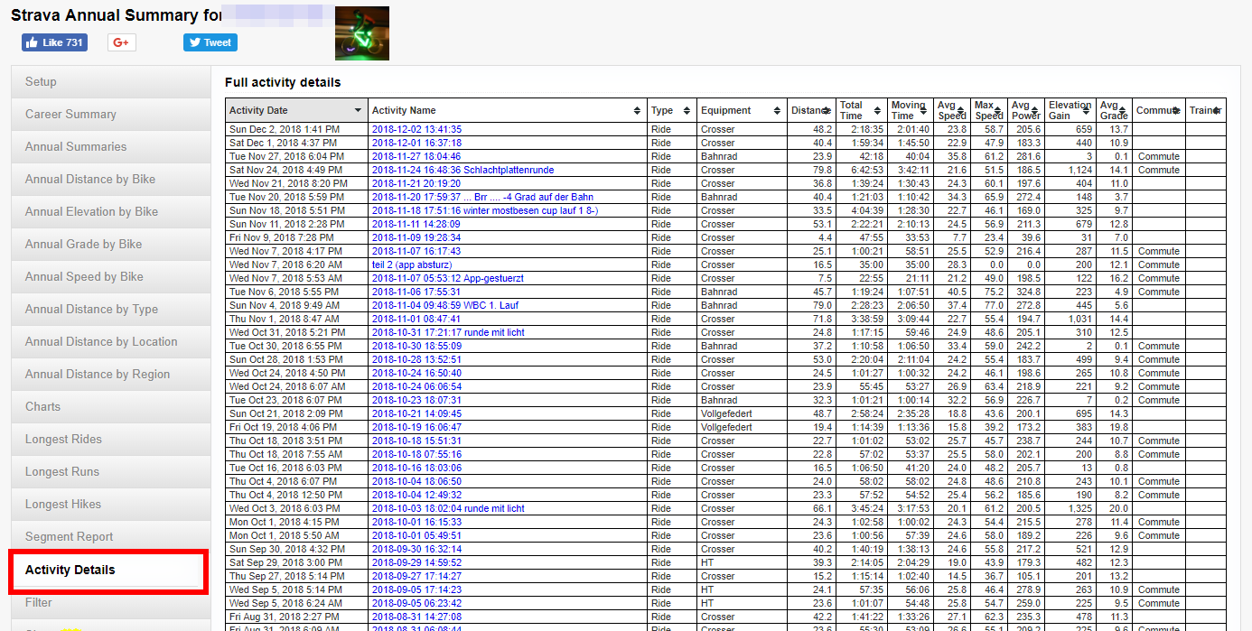Click the Facebook Like 731 button
Screen dimensions: 1252x631
(x=54, y=42)
